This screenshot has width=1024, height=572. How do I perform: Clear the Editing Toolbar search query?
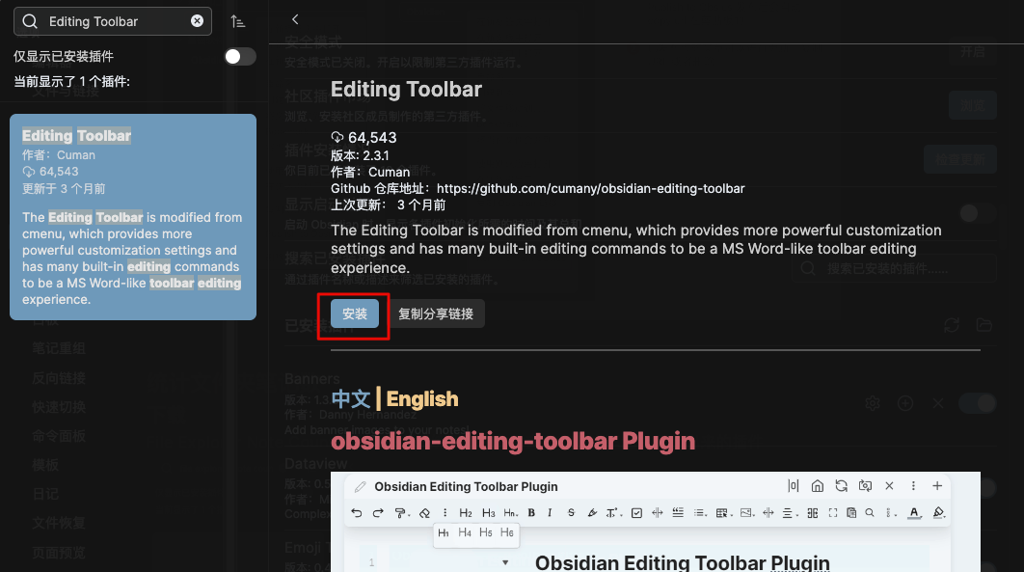coord(197,20)
